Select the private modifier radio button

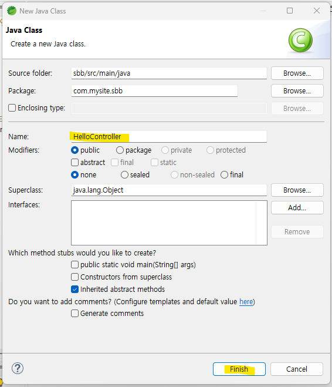(165, 150)
